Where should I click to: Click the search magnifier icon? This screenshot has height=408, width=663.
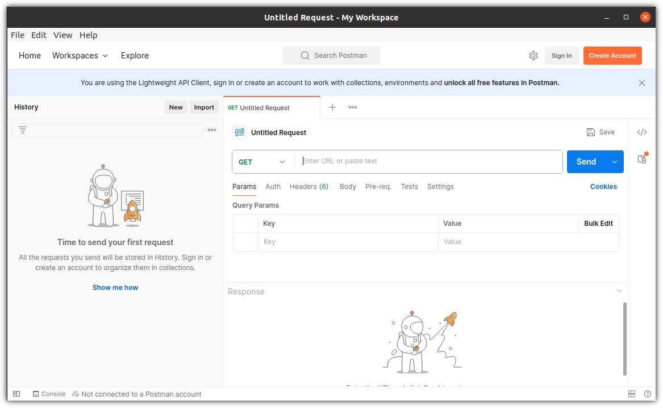305,56
